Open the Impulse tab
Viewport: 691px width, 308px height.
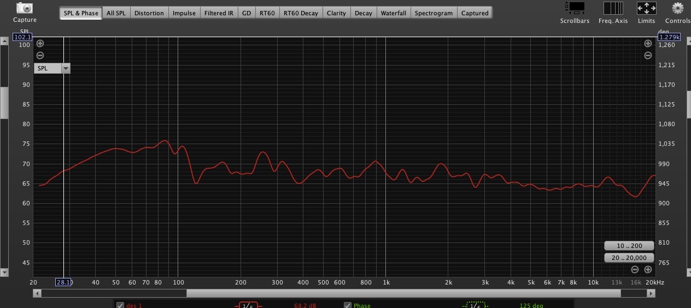(x=184, y=13)
